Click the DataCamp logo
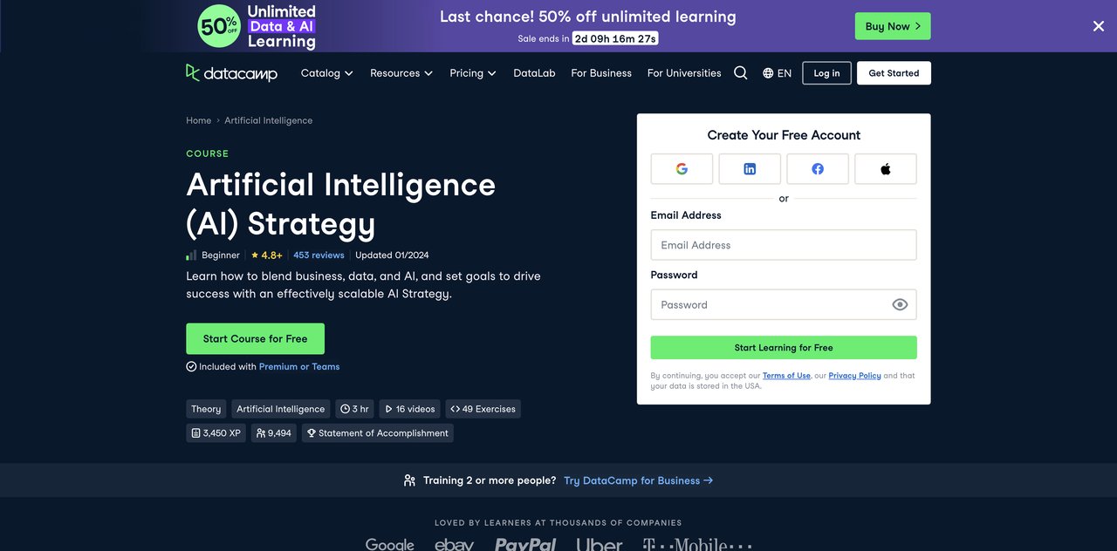The width and height of the screenshot is (1117, 551). click(231, 73)
